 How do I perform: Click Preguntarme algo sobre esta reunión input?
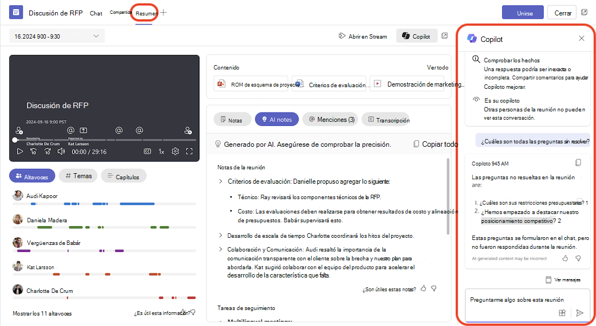(528, 305)
